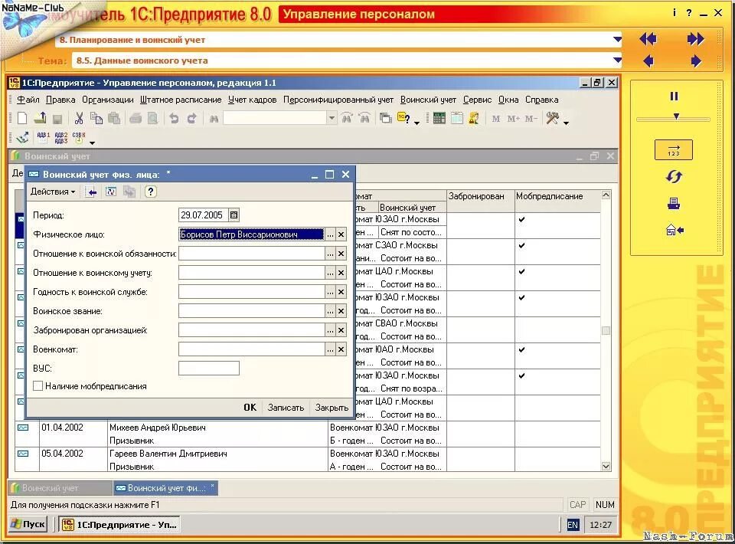Toggle Наличие мобпредписания checkbox
Viewport: 735px width, 544px height.
click(38, 386)
